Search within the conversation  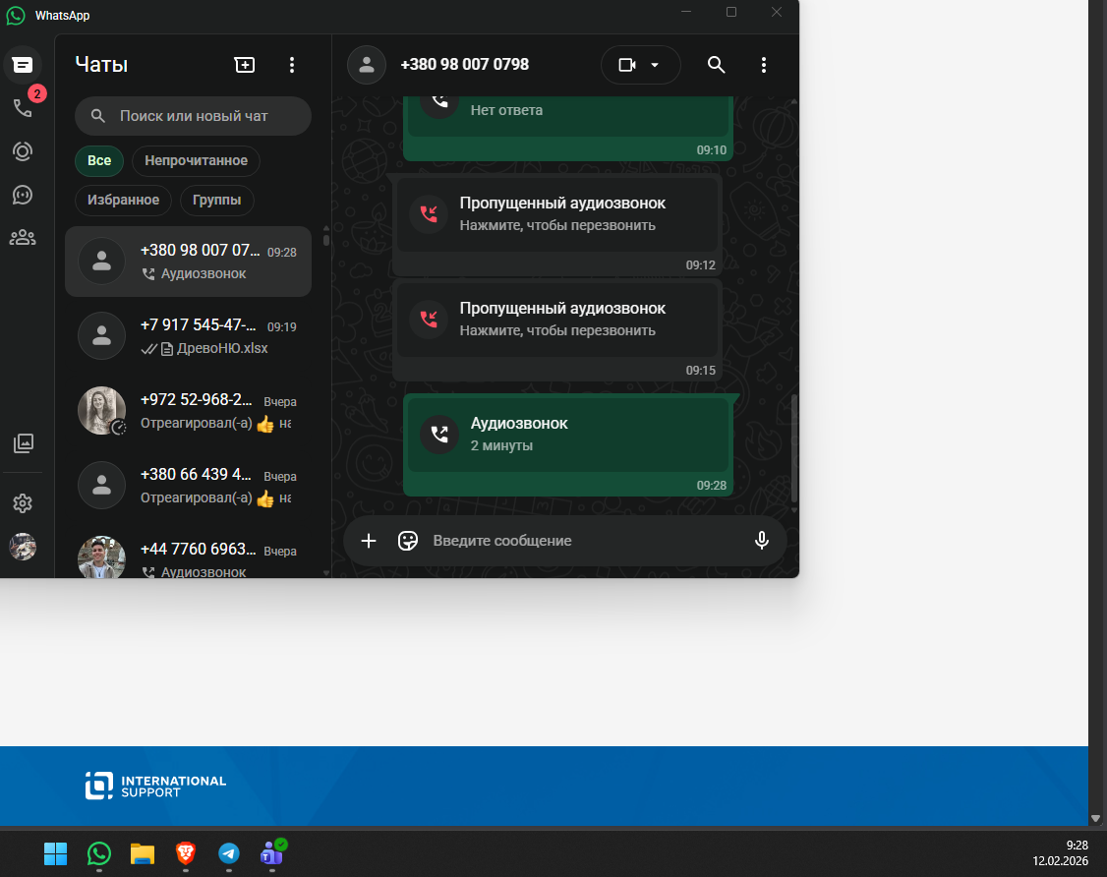pyautogui.click(x=716, y=65)
